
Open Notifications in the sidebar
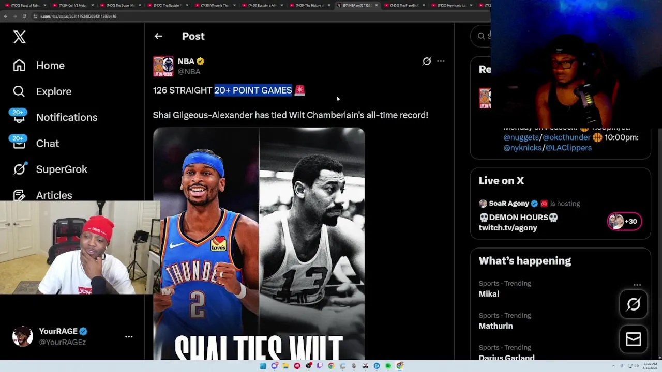click(67, 117)
